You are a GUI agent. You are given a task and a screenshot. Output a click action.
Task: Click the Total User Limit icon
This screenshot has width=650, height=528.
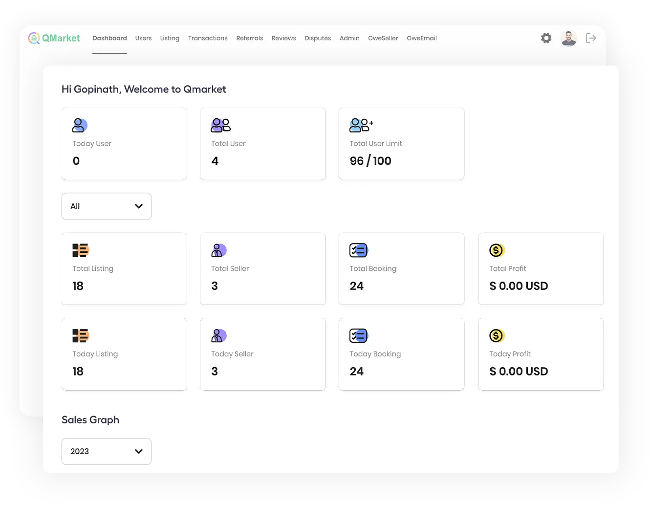361,125
